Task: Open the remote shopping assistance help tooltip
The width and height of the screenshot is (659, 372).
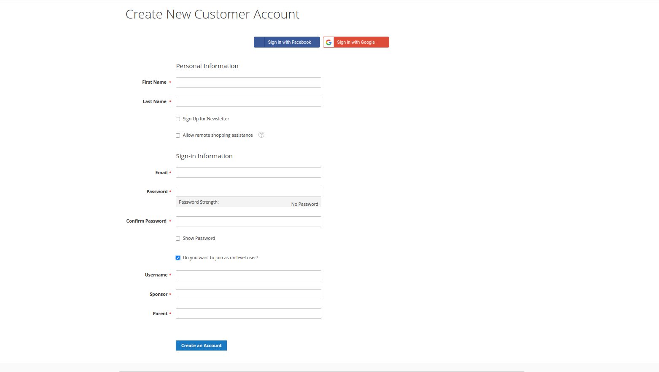Action: click(x=261, y=135)
